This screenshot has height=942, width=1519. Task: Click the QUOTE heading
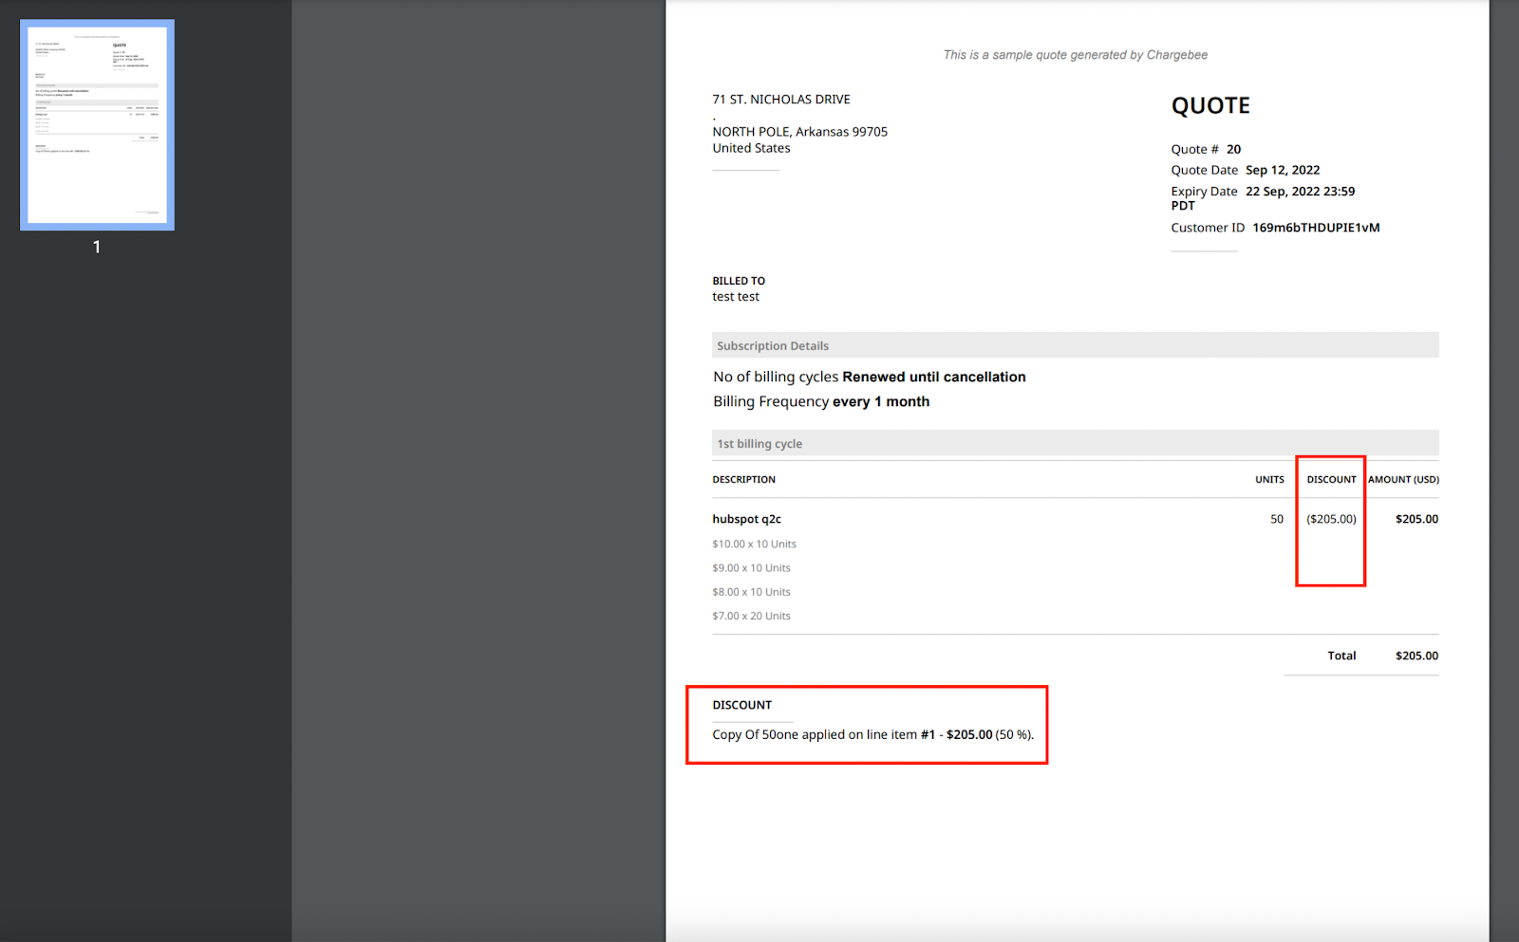pyautogui.click(x=1210, y=105)
